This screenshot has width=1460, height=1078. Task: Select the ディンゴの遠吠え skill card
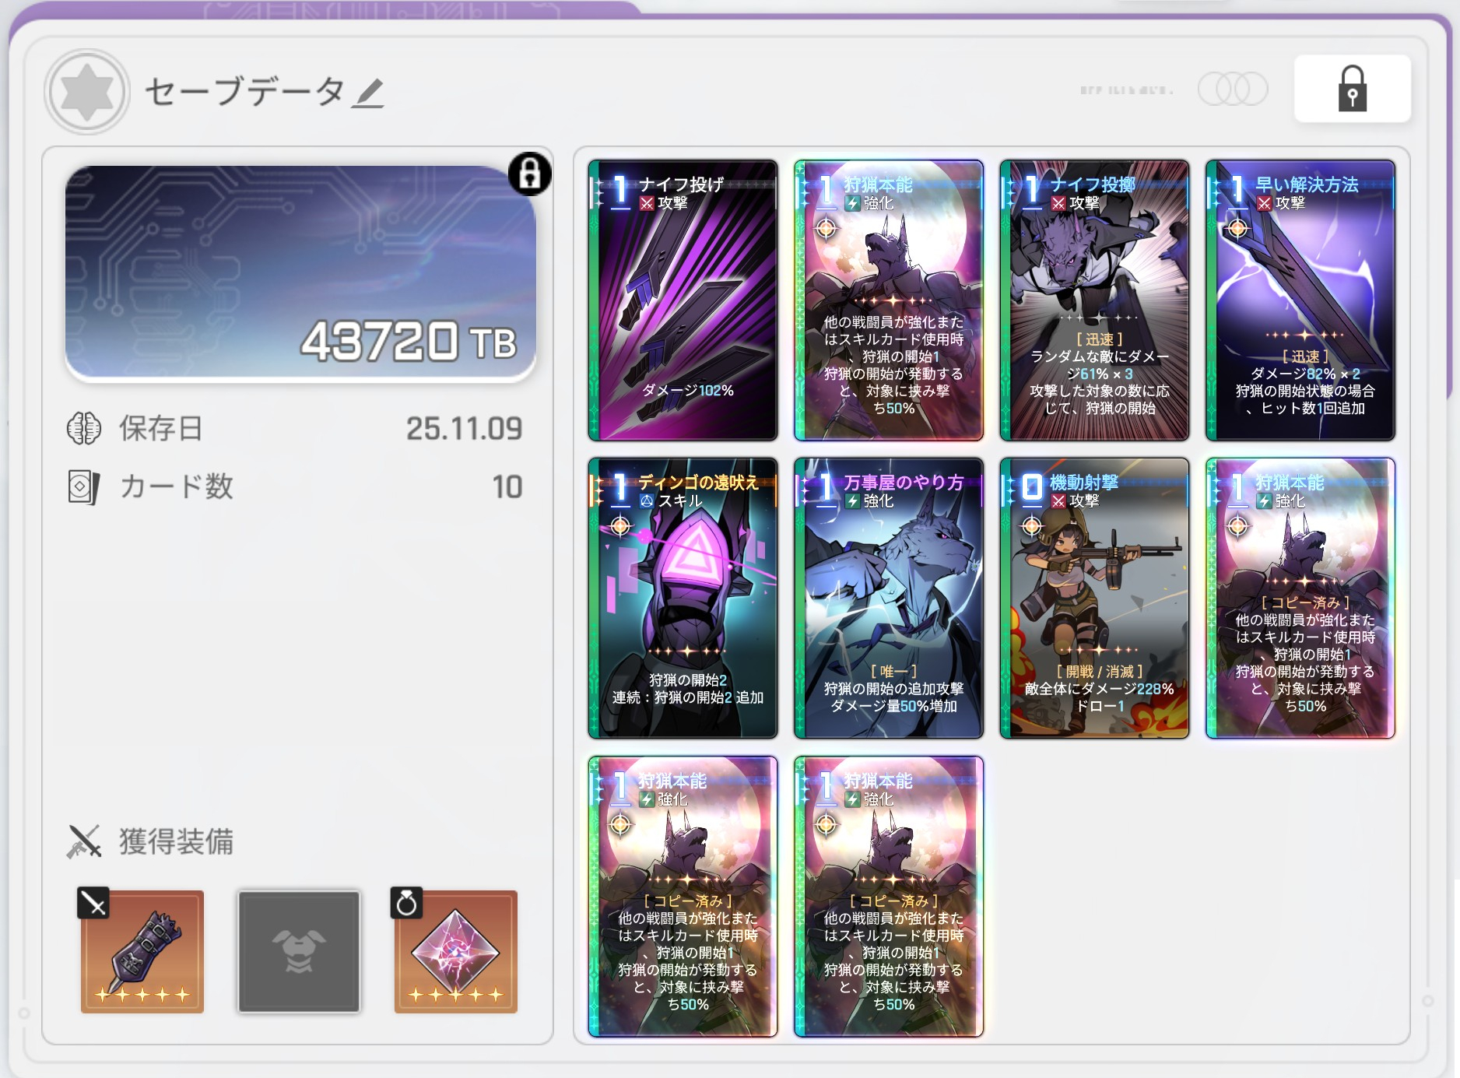coord(683,598)
